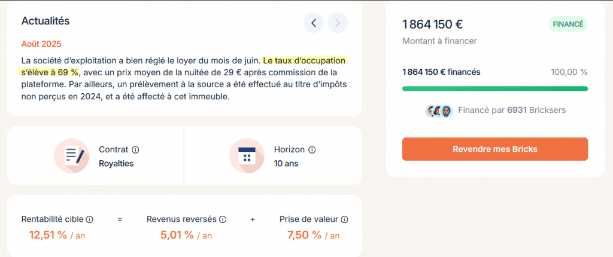Click the Bricksers avatar group
The image size is (613, 257).
439,111
